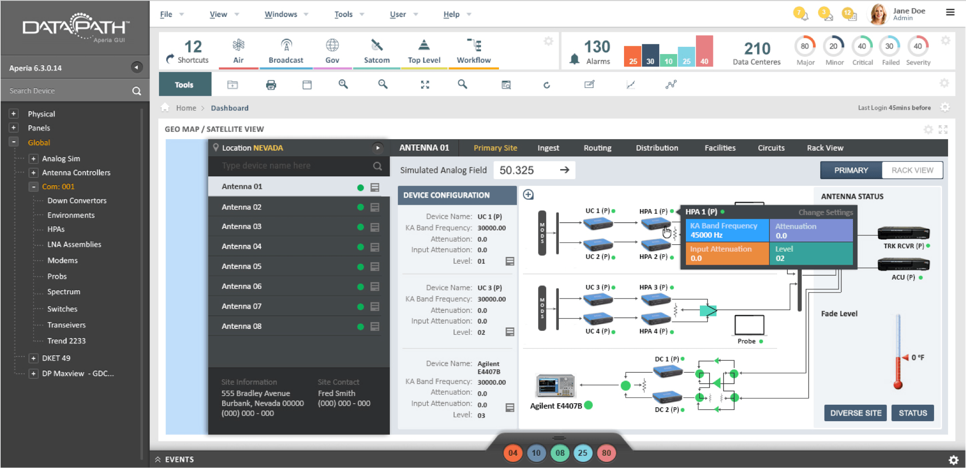Viewport: 966px width, 468px height.
Task: Activate the zoom-in tool on the toolbar
Action: (x=343, y=84)
